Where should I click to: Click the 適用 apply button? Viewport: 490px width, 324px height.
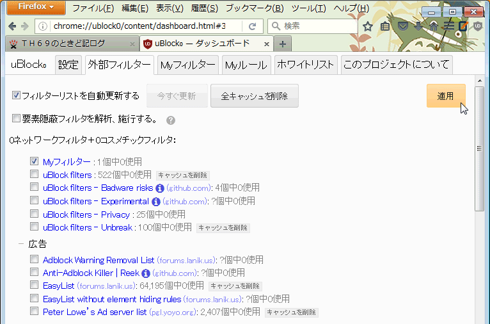pyautogui.click(x=446, y=95)
